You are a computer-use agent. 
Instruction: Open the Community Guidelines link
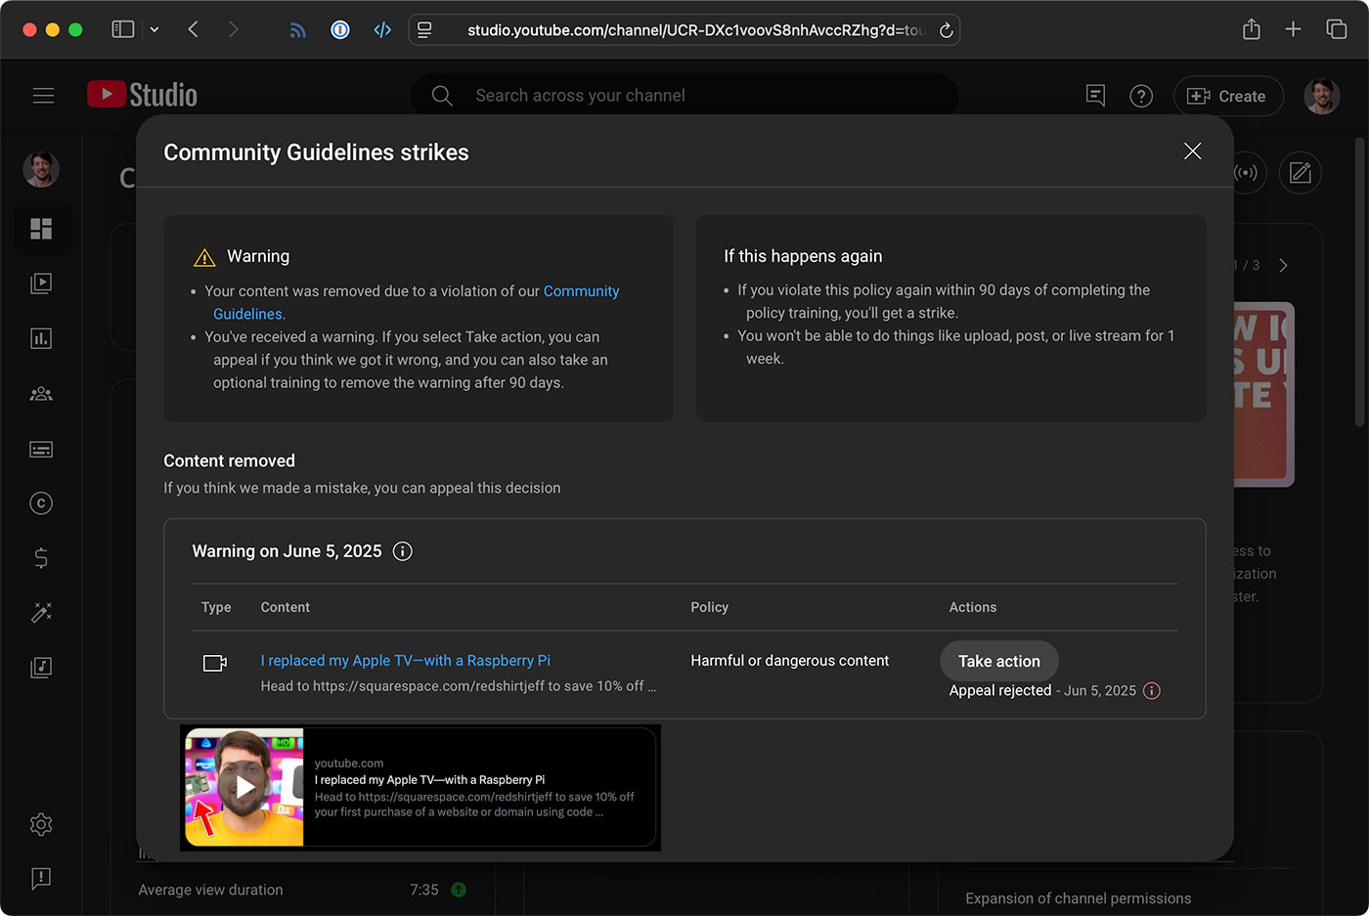(581, 290)
